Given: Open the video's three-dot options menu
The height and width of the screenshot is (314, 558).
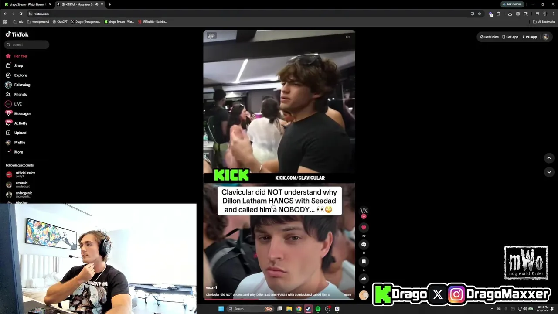Looking at the screenshot, I should pos(348,37).
